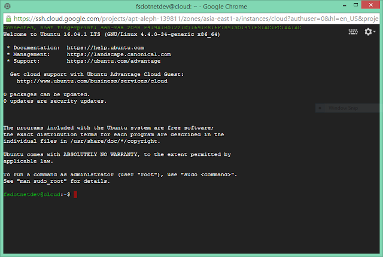This screenshot has width=383, height=257.
Task: Click the 'Welcome to Ubuntu 16.04.1 LTS' line
Action: tap(112, 35)
